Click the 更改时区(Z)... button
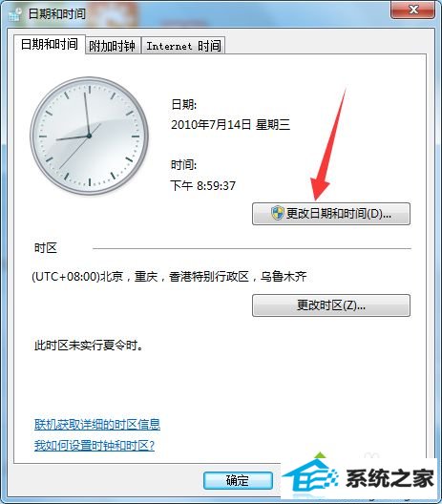The width and height of the screenshot is (442, 504). coord(331,305)
